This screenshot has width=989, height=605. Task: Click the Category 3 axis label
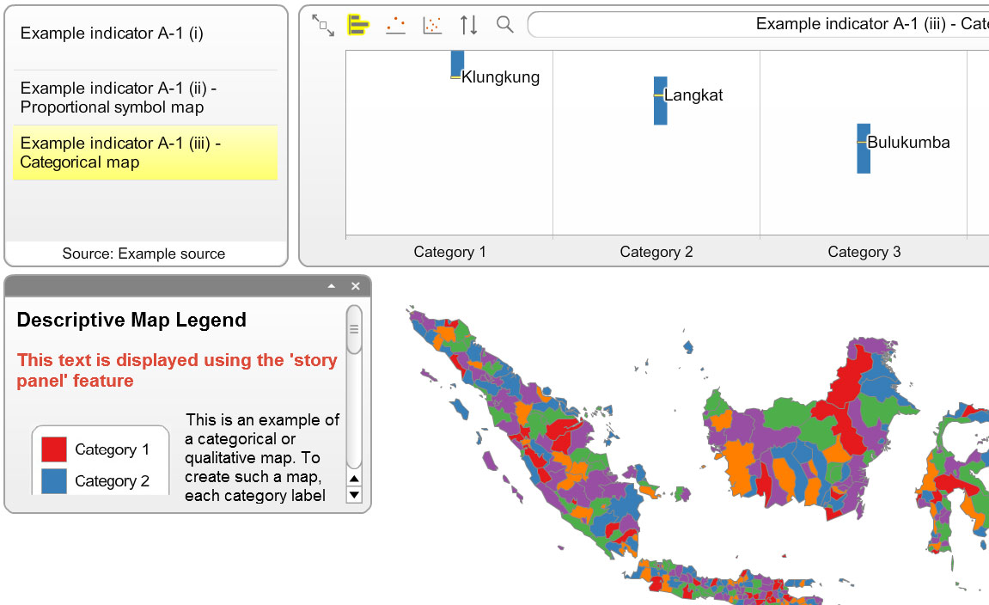pos(864,253)
